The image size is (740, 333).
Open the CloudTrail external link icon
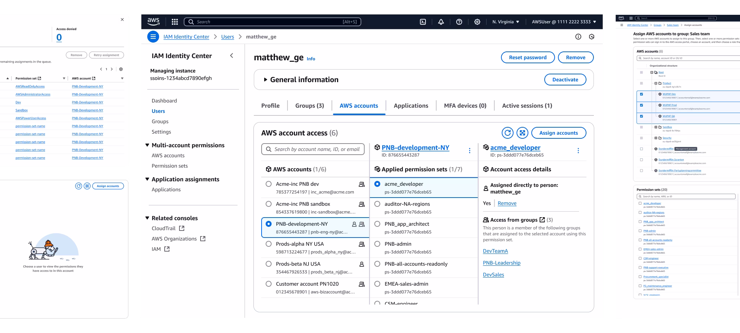[182, 228]
